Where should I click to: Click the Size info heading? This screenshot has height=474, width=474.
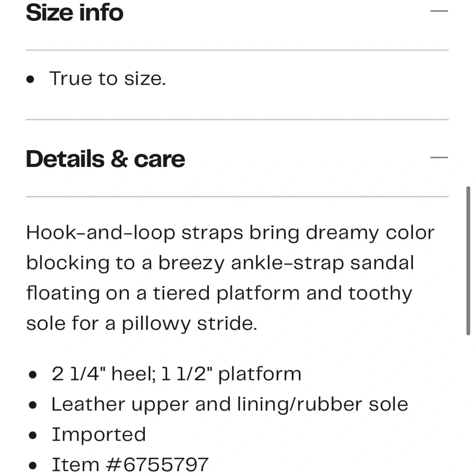coord(74,12)
